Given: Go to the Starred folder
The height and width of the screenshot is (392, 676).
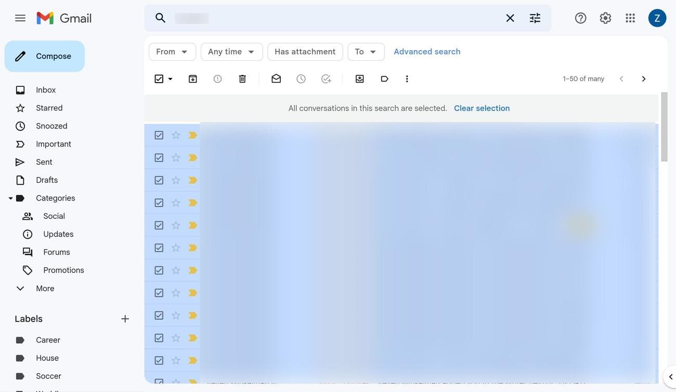Looking at the screenshot, I should (49, 108).
